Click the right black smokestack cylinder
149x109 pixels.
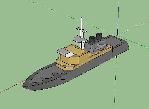click(x=99, y=36)
